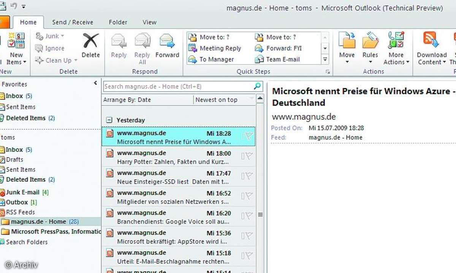Switch to the Send / Receive tab

point(73,22)
